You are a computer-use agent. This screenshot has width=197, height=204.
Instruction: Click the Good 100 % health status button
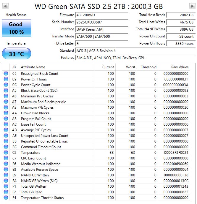click(17, 28)
